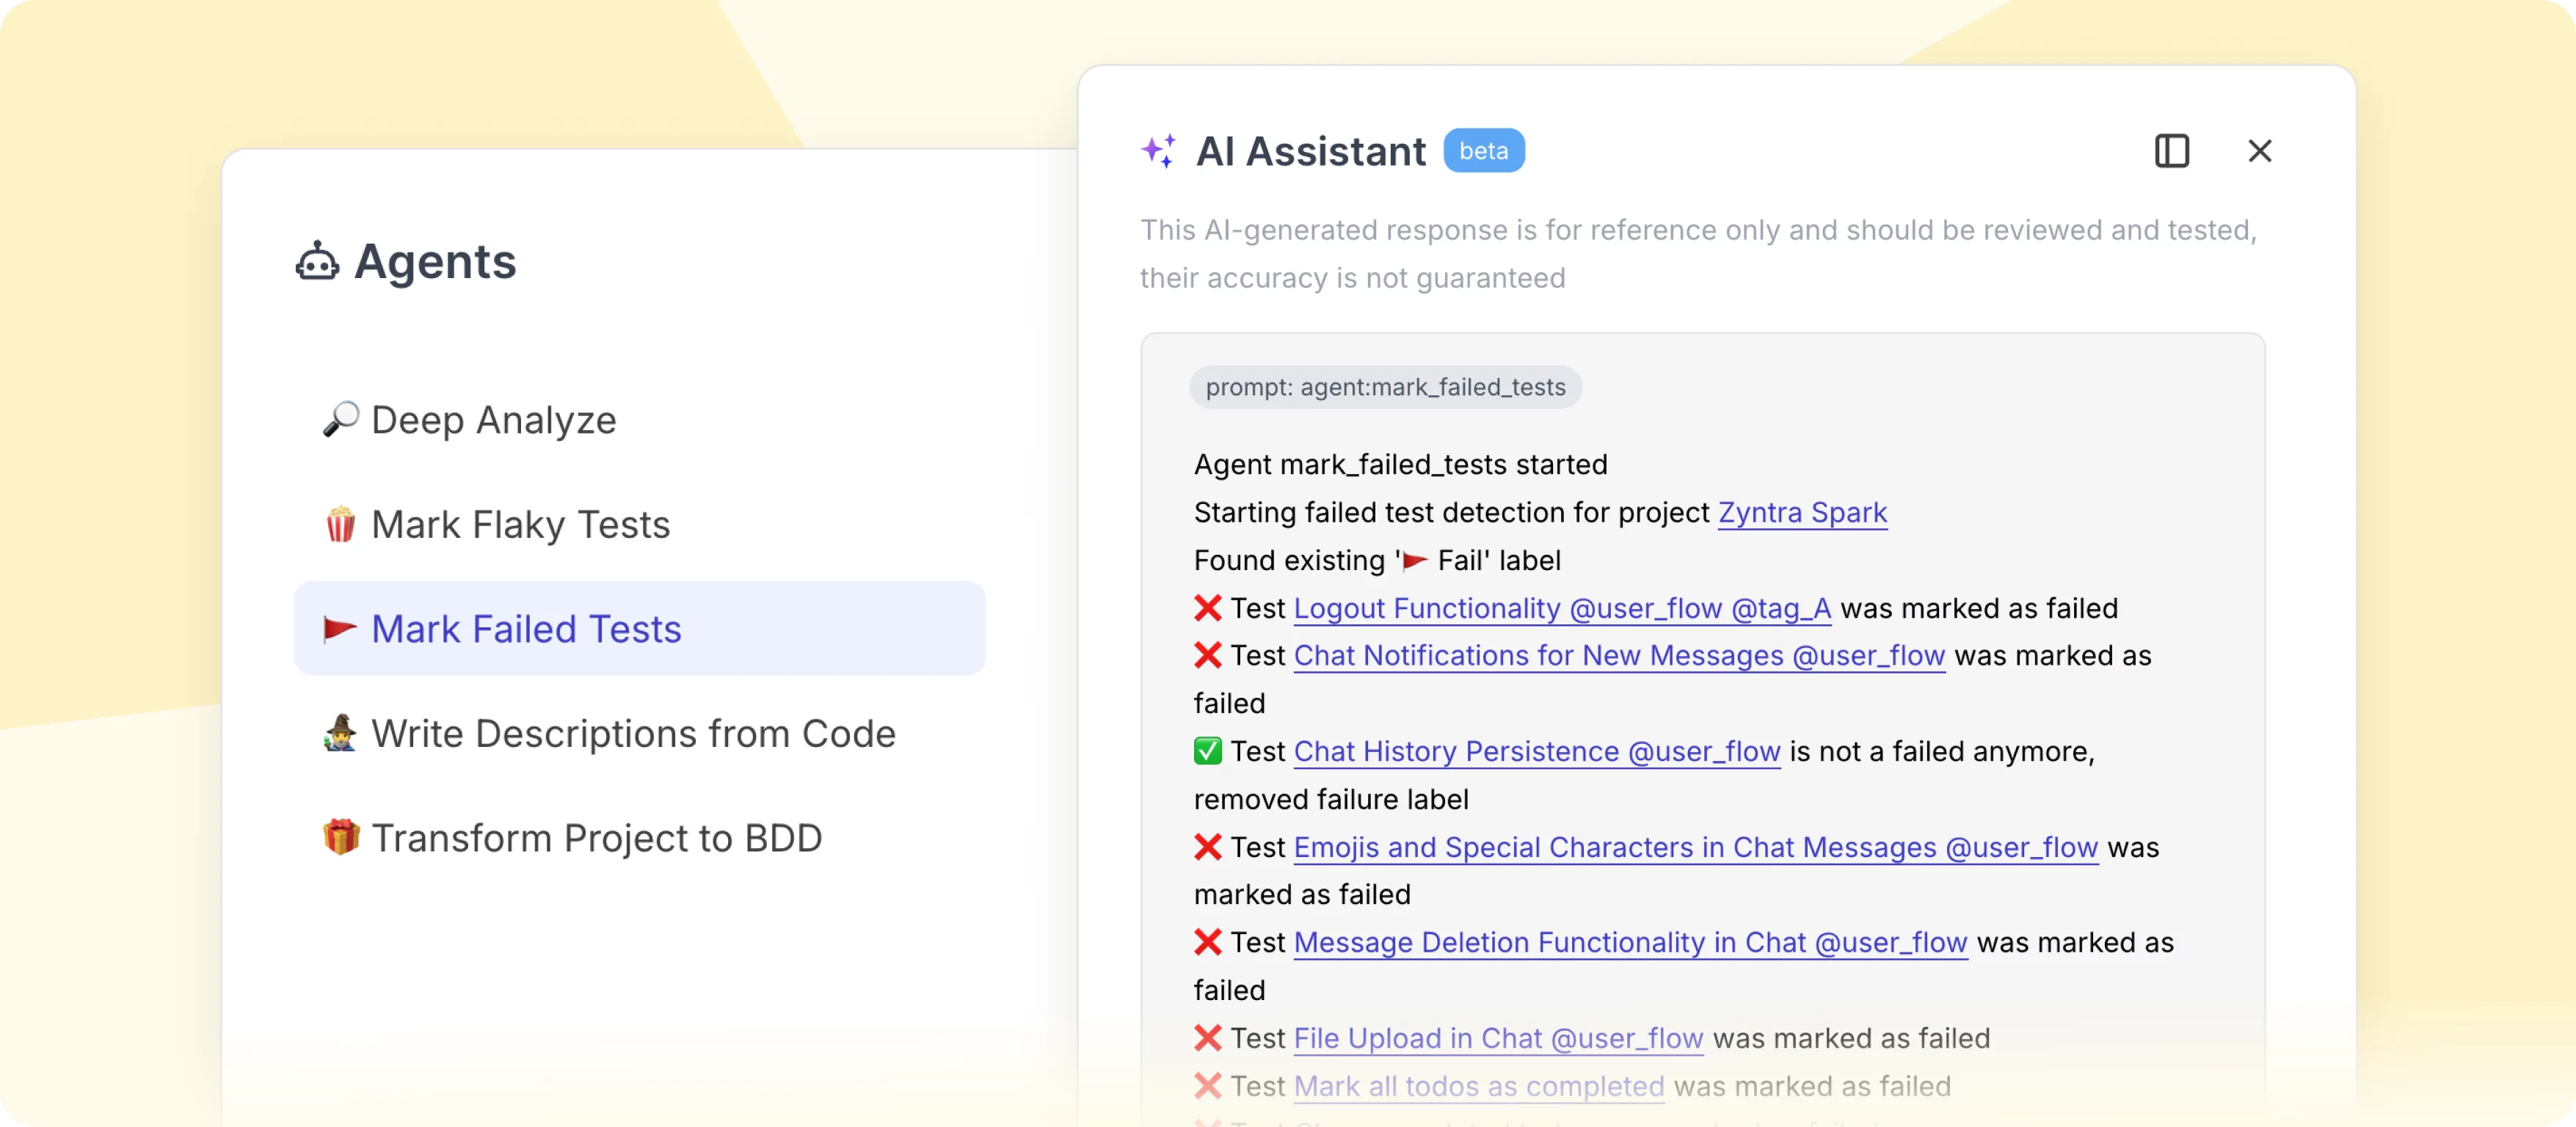Open the Logout Functionality test link
This screenshot has height=1127, width=2576.
click(x=1562, y=608)
